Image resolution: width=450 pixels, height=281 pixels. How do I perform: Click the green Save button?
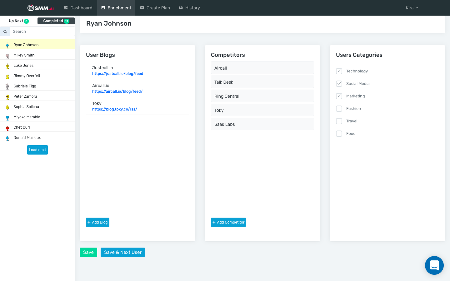point(88,252)
